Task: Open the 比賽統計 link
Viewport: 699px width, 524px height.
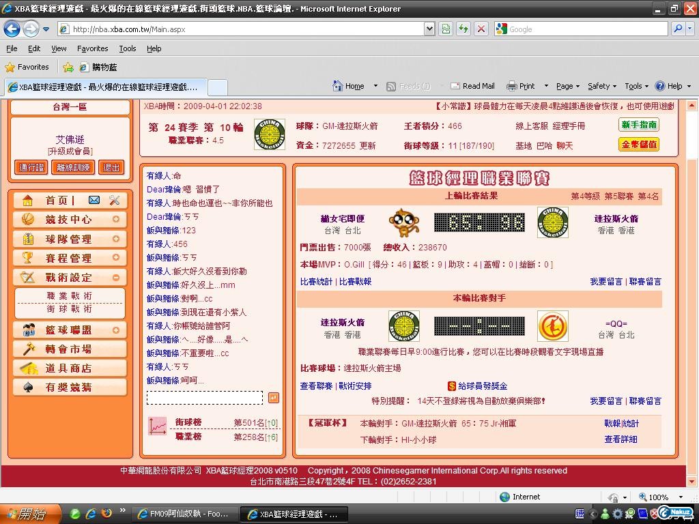Action: tap(316, 282)
